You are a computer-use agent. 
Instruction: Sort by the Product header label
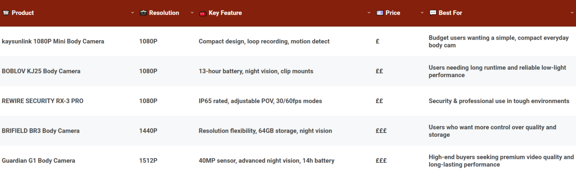(x=22, y=13)
